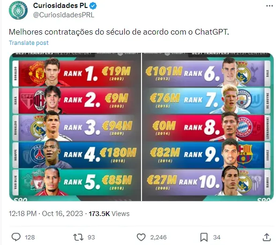Click the post text about ChatGPT
This screenshot has height=245, width=276.
click(x=119, y=32)
